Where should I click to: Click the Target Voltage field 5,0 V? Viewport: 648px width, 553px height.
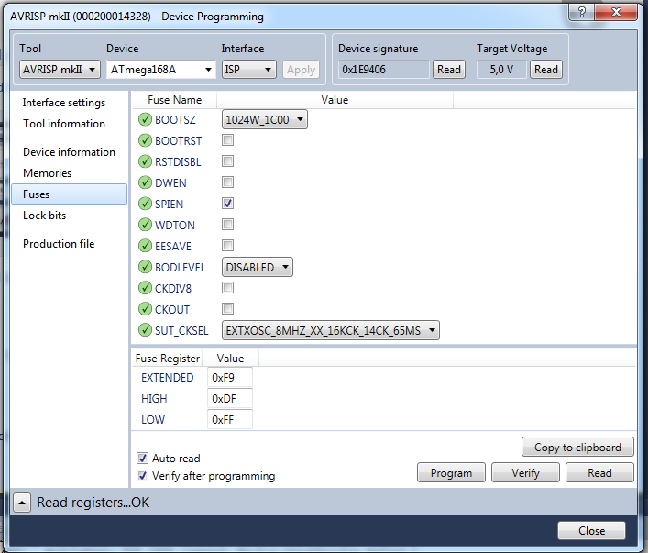click(501, 70)
